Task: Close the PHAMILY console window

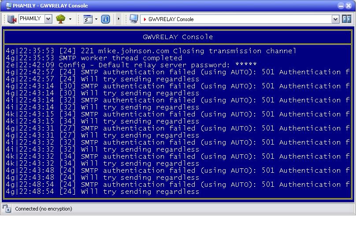Action: 349,6
